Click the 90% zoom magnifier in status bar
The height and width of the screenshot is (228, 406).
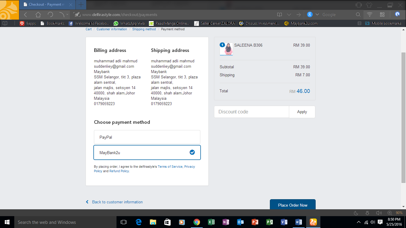[390, 213]
